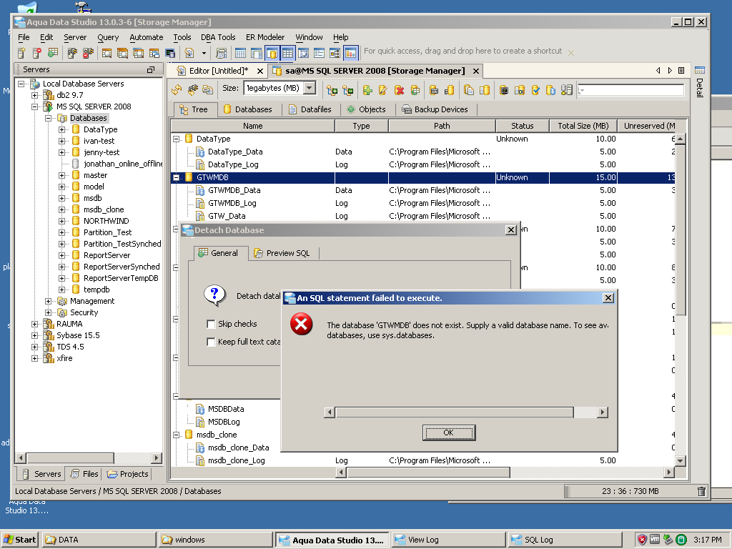
Task: Click the plug-shaped connect icon in the main toolbar
Action: (x=72, y=53)
